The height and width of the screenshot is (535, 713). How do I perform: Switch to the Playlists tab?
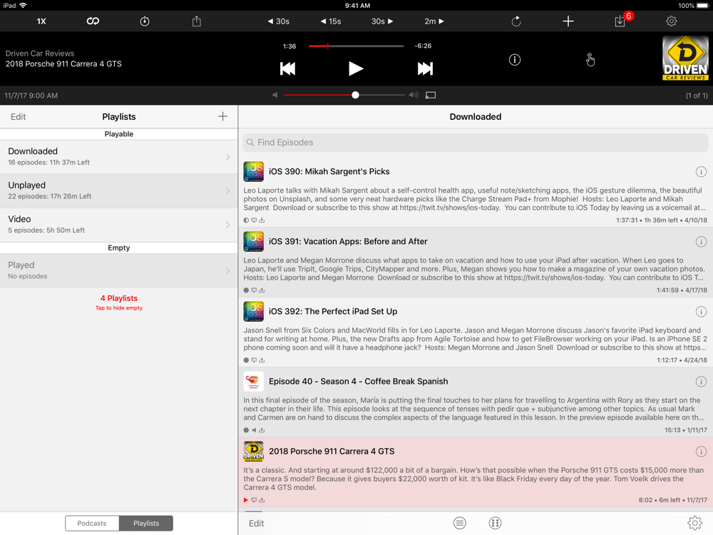(x=146, y=523)
